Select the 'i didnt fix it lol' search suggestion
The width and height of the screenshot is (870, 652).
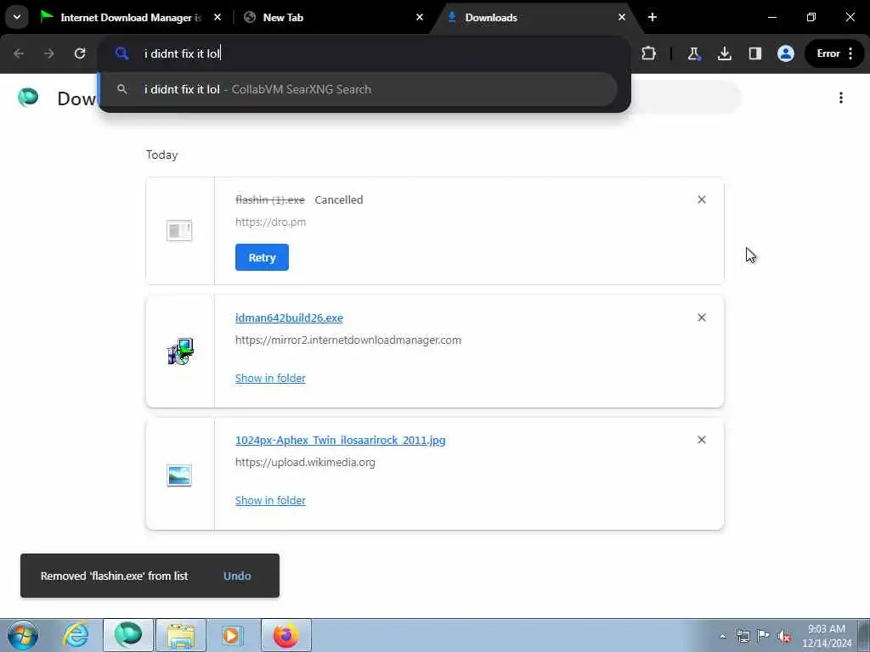click(x=359, y=89)
